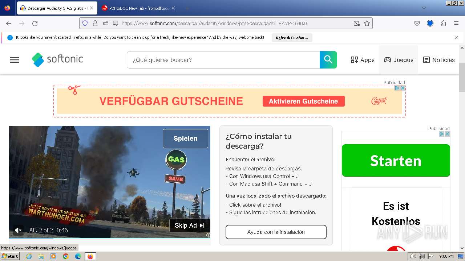Open AdChoices info on sidebar ad
This screenshot has width=465, height=261.
point(442,134)
